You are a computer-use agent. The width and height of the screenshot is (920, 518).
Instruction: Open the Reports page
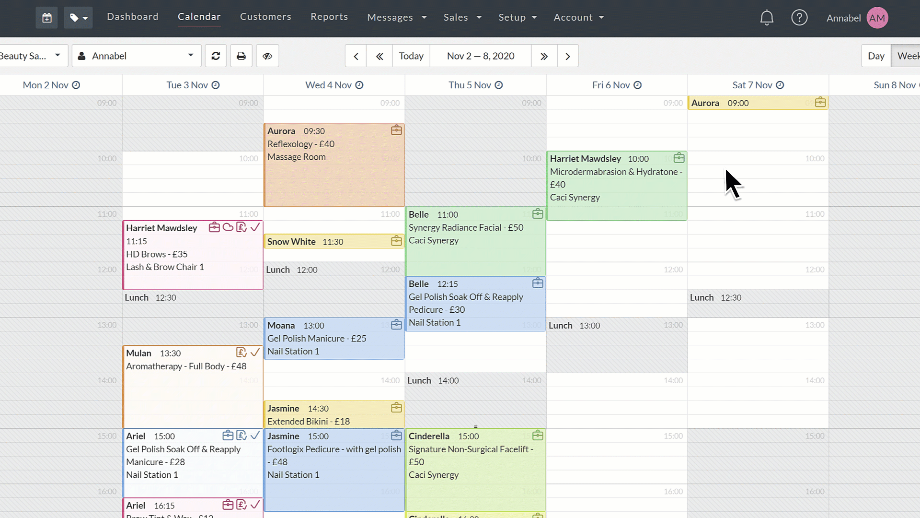tap(329, 17)
